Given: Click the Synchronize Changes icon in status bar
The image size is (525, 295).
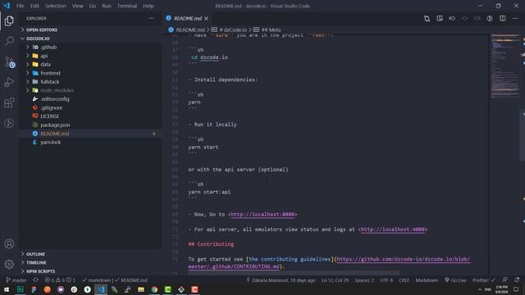Looking at the screenshot, I should (x=35, y=280).
